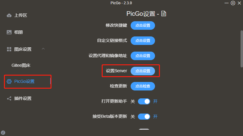The width and height of the screenshot is (243, 136).
Task: Click the partially visible switch at the bottom
Action: point(144,129)
